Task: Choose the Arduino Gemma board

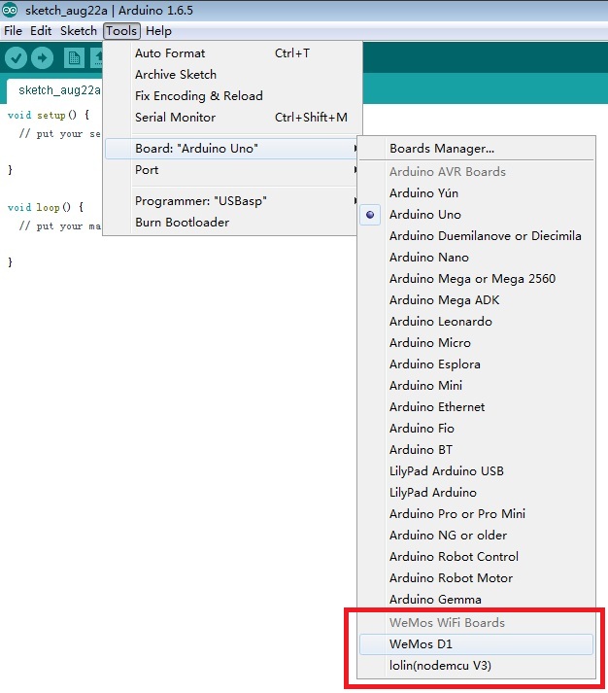Action: tap(476, 600)
